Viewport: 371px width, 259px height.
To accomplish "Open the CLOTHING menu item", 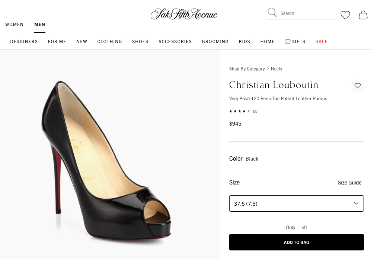I will coord(109,41).
